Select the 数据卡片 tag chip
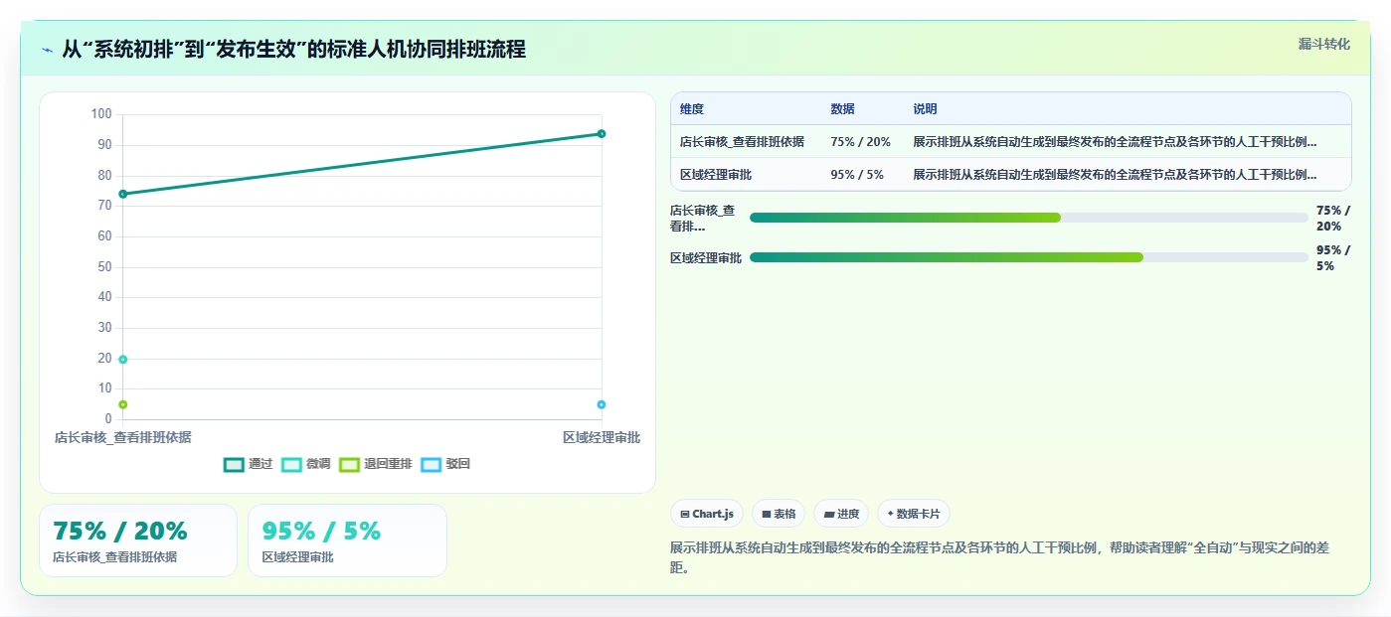The image size is (1391, 617). click(x=913, y=514)
